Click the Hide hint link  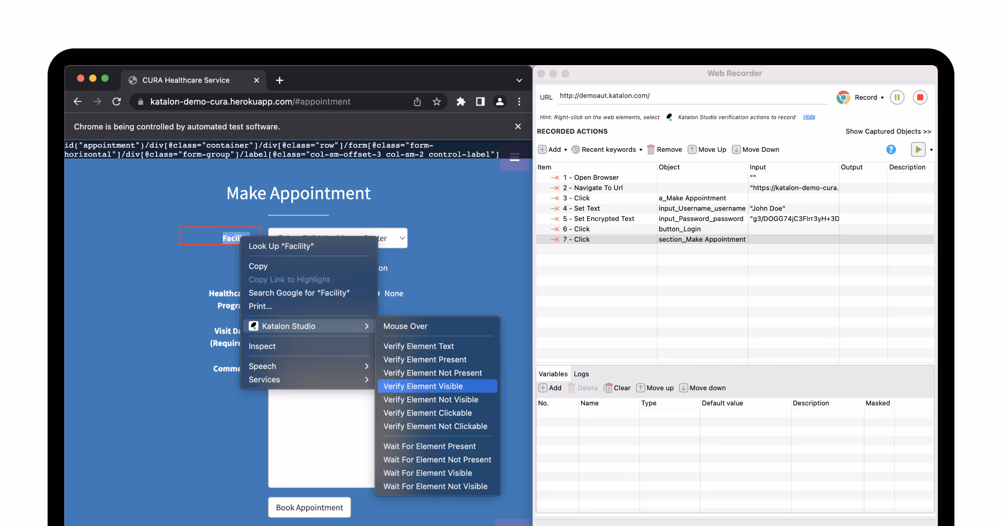[x=809, y=117]
